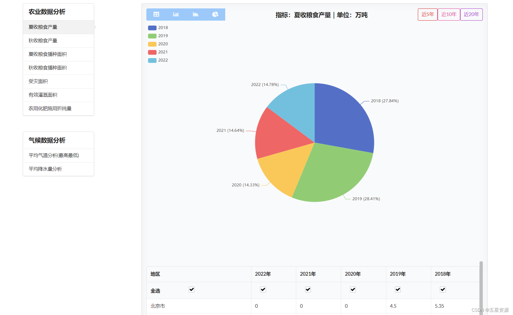Toggle the 2018年 column checkbox
Image resolution: width=513 pixels, height=315 pixels.
(443, 289)
